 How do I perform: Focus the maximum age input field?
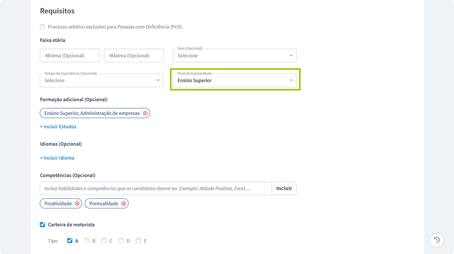pyautogui.click(x=134, y=55)
